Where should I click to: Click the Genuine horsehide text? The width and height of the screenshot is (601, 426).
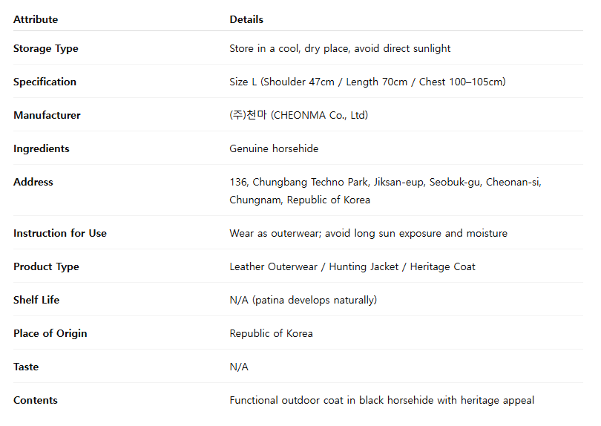click(274, 148)
